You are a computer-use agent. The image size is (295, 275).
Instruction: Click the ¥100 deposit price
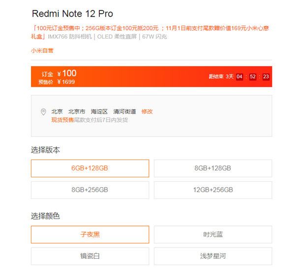coord(66,73)
